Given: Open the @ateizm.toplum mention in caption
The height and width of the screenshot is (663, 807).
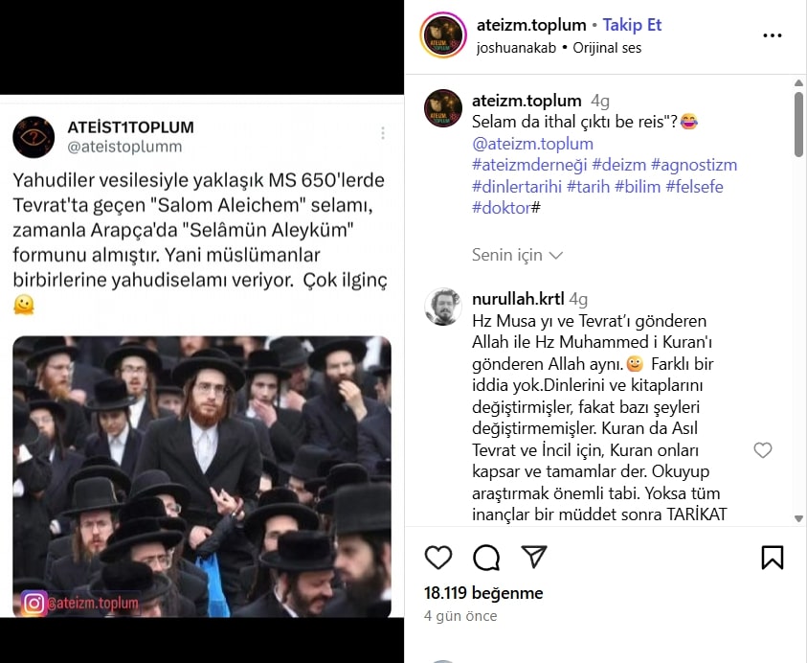Looking at the screenshot, I should coord(532,143).
